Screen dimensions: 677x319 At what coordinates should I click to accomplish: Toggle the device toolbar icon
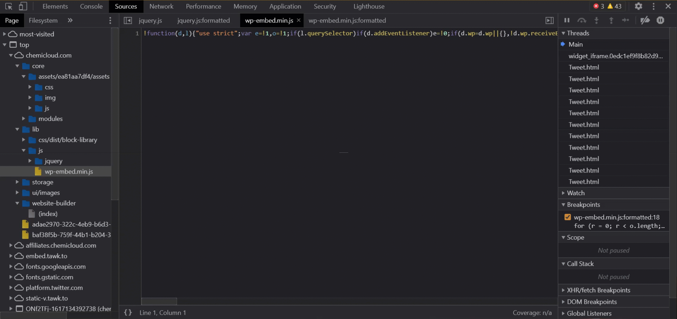[x=23, y=6]
